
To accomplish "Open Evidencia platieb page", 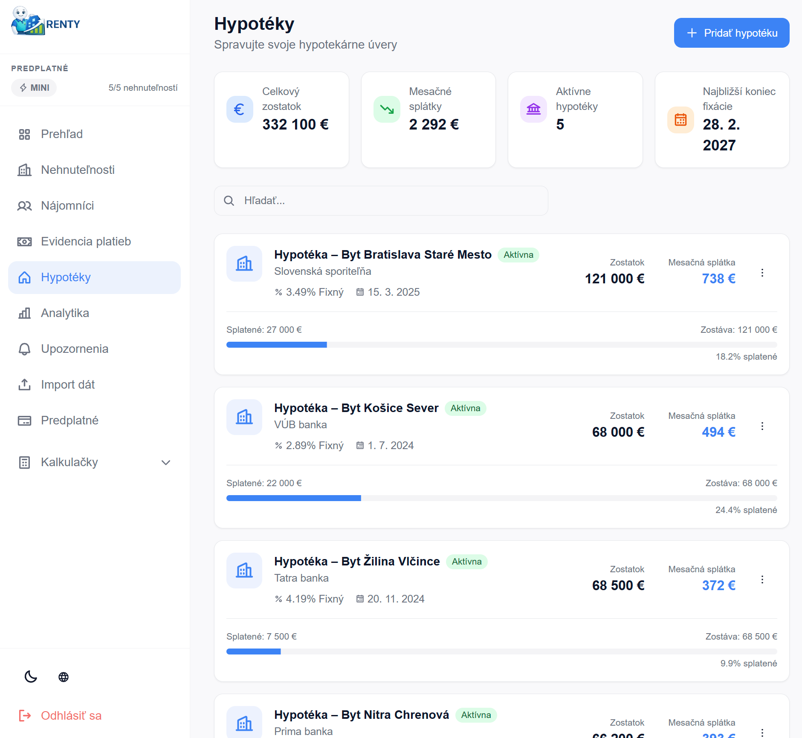I will click(86, 242).
